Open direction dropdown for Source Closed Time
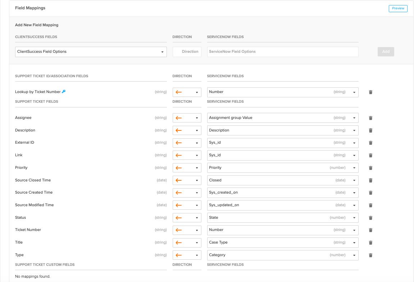This screenshot has width=414, height=282. (187, 180)
